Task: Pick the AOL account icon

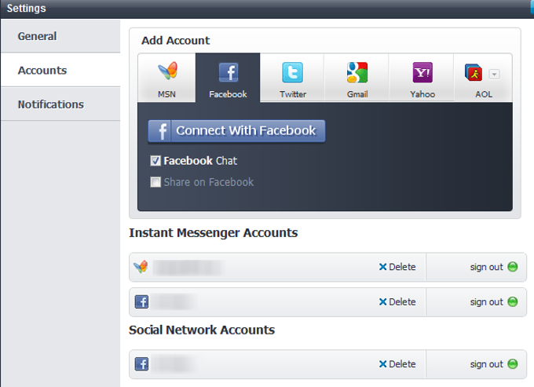Action: [x=474, y=72]
